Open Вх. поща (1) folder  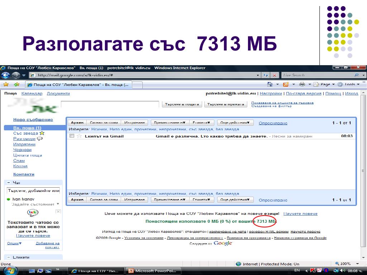[x=27, y=128]
